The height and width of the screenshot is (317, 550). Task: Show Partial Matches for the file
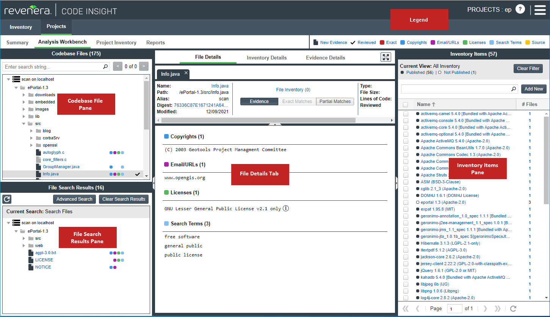[x=335, y=102]
